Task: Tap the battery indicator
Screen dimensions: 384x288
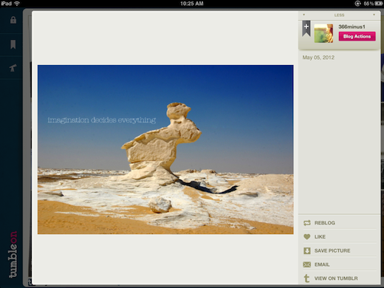Action: point(379,4)
